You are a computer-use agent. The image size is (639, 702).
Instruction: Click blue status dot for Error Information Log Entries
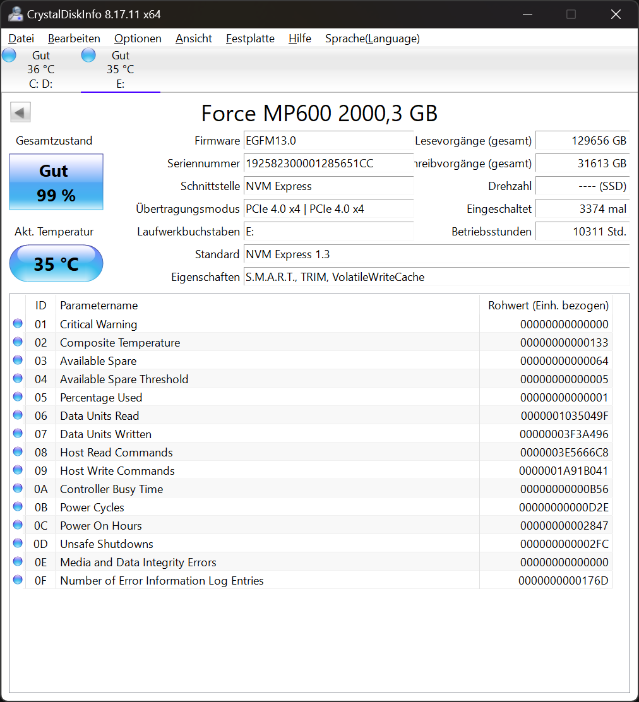pos(18,580)
